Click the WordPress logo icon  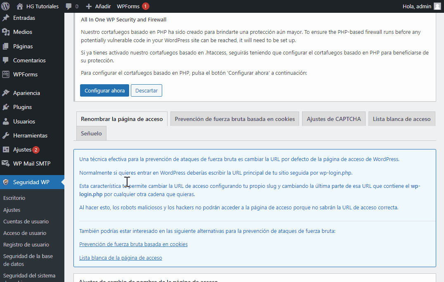click(5, 6)
